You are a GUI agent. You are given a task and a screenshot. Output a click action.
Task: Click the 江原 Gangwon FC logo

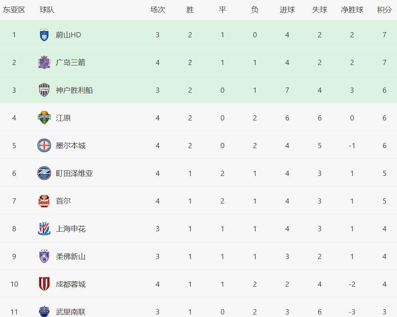44,118
